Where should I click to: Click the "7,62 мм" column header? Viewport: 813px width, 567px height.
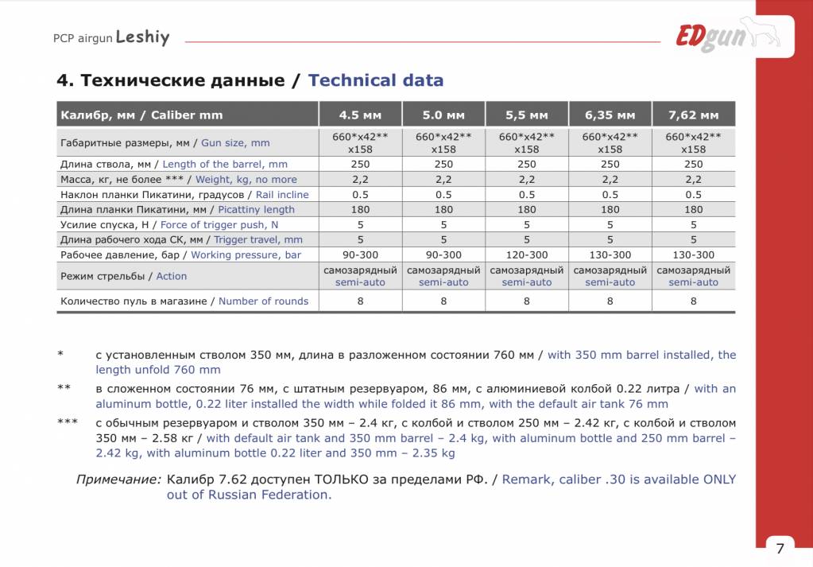694,115
